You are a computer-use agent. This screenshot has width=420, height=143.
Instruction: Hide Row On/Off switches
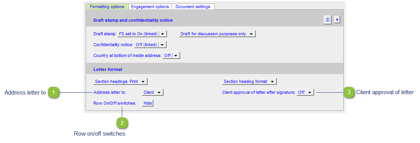[148, 103]
